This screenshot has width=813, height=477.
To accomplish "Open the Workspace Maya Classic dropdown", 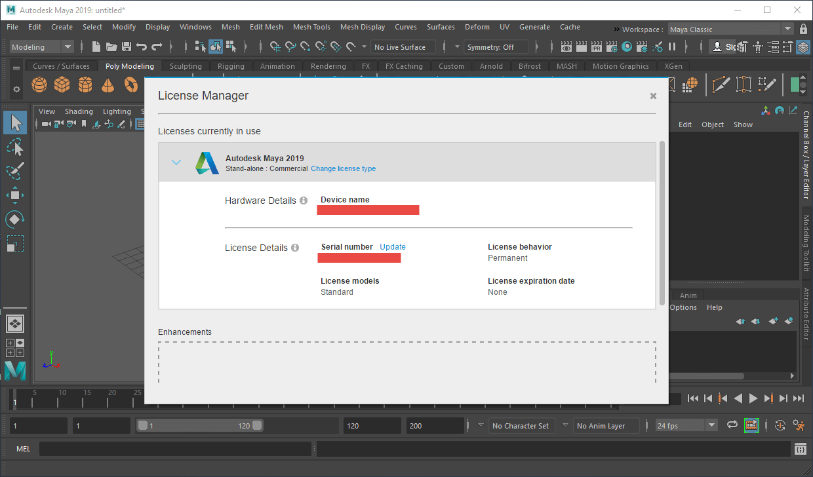I will 731,29.
